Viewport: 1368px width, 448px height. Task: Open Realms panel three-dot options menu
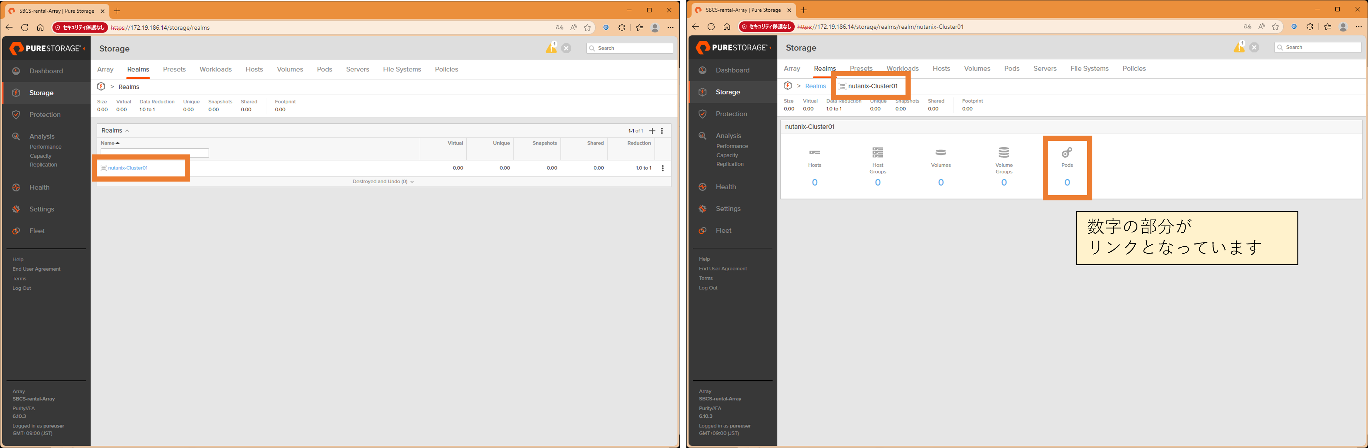coord(662,131)
